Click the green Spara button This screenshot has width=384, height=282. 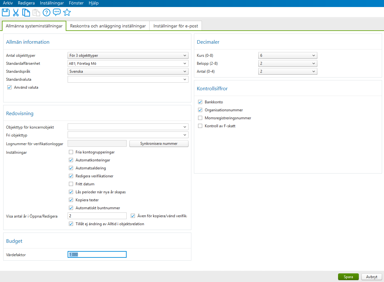point(348,277)
